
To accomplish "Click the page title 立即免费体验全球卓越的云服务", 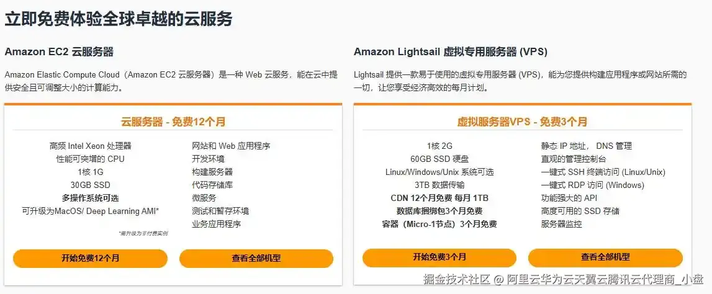I will click(119, 19).
